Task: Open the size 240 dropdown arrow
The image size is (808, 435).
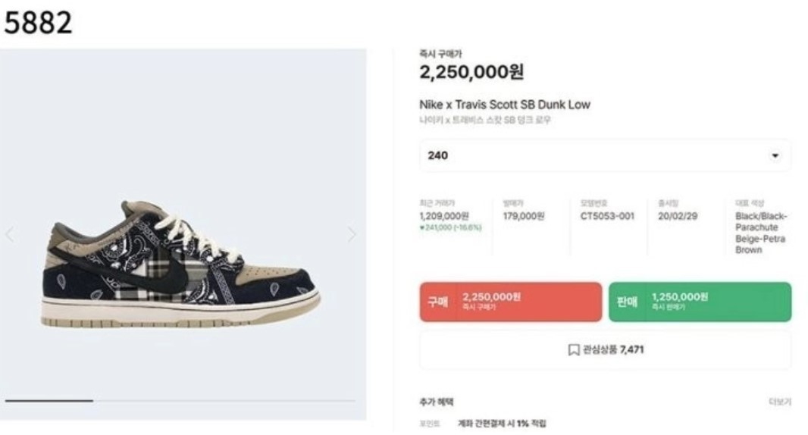Action: point(775,155)
